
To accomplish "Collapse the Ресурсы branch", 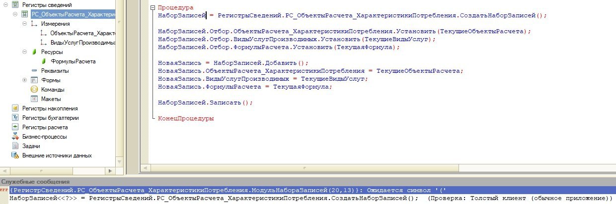I will [24, 52].
